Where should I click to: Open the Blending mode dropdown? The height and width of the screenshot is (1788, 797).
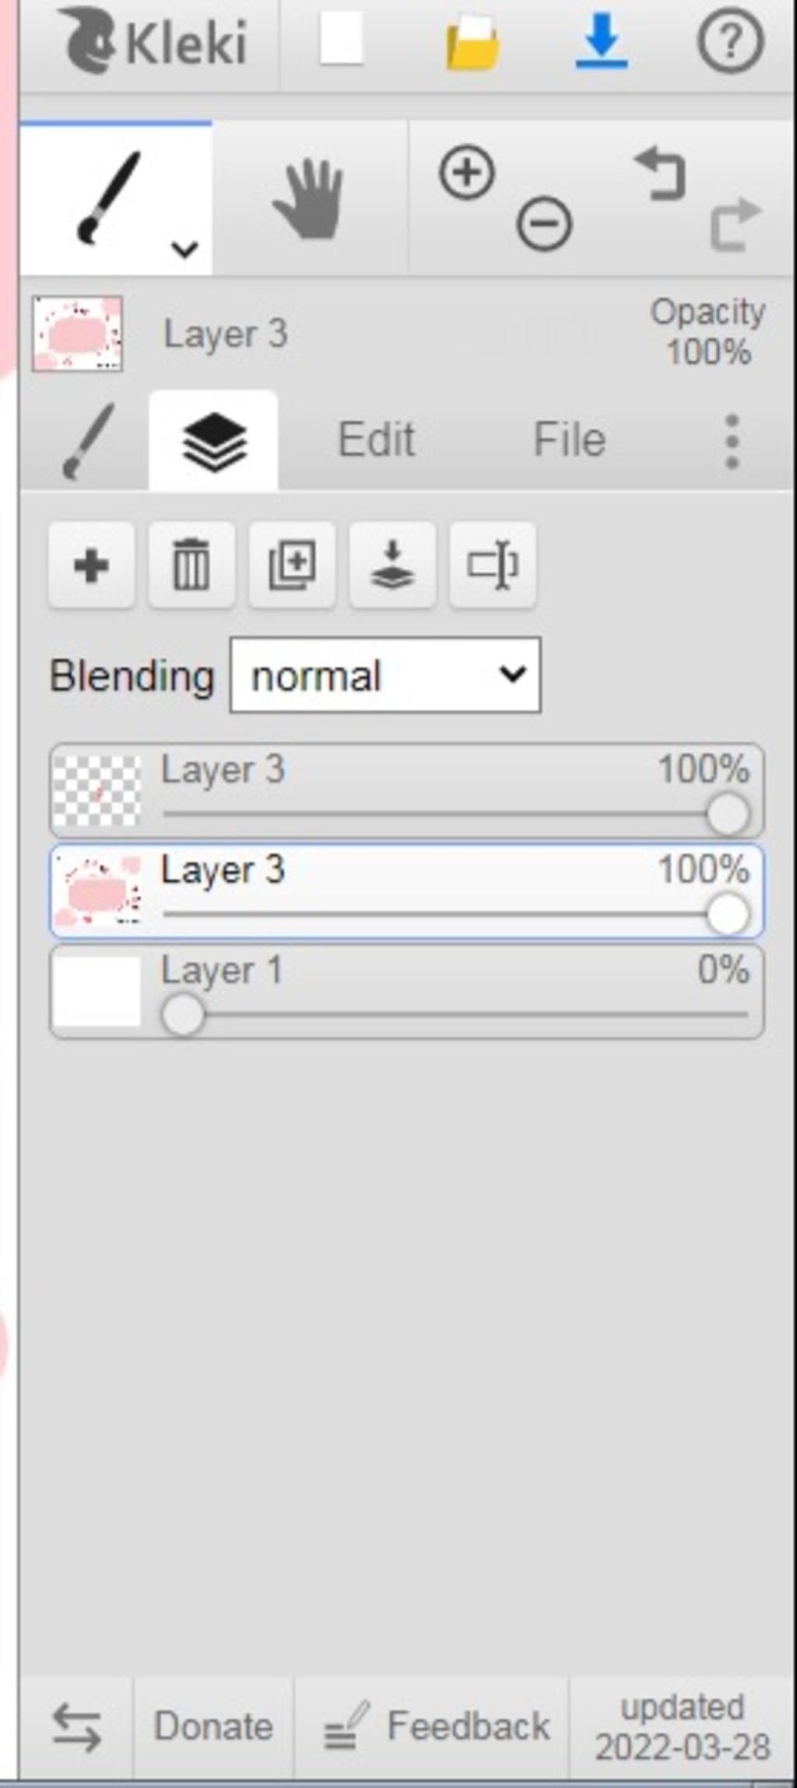click(385, 675)
